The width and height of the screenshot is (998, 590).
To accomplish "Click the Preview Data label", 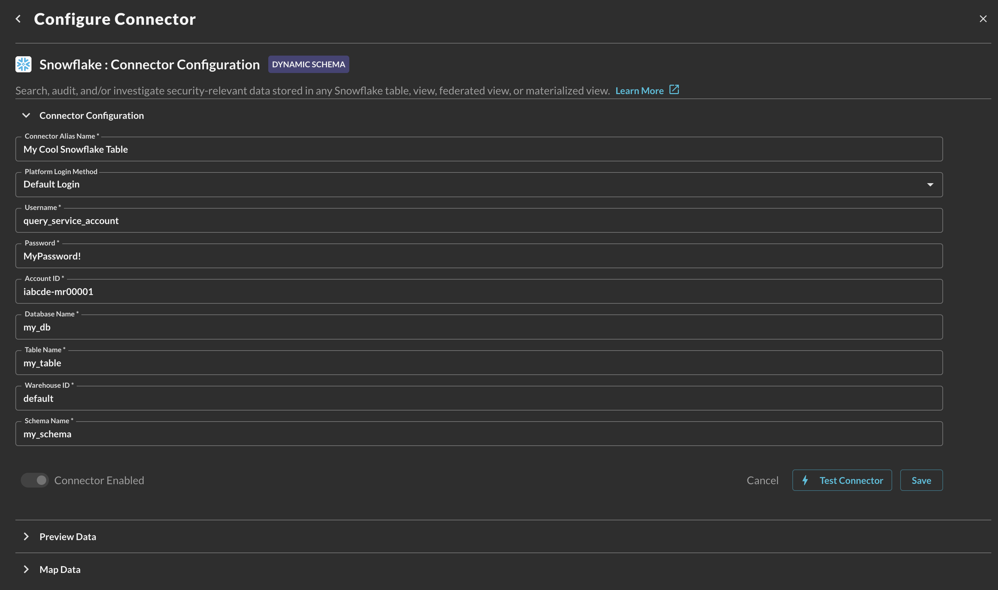I will tap(68, 536).
